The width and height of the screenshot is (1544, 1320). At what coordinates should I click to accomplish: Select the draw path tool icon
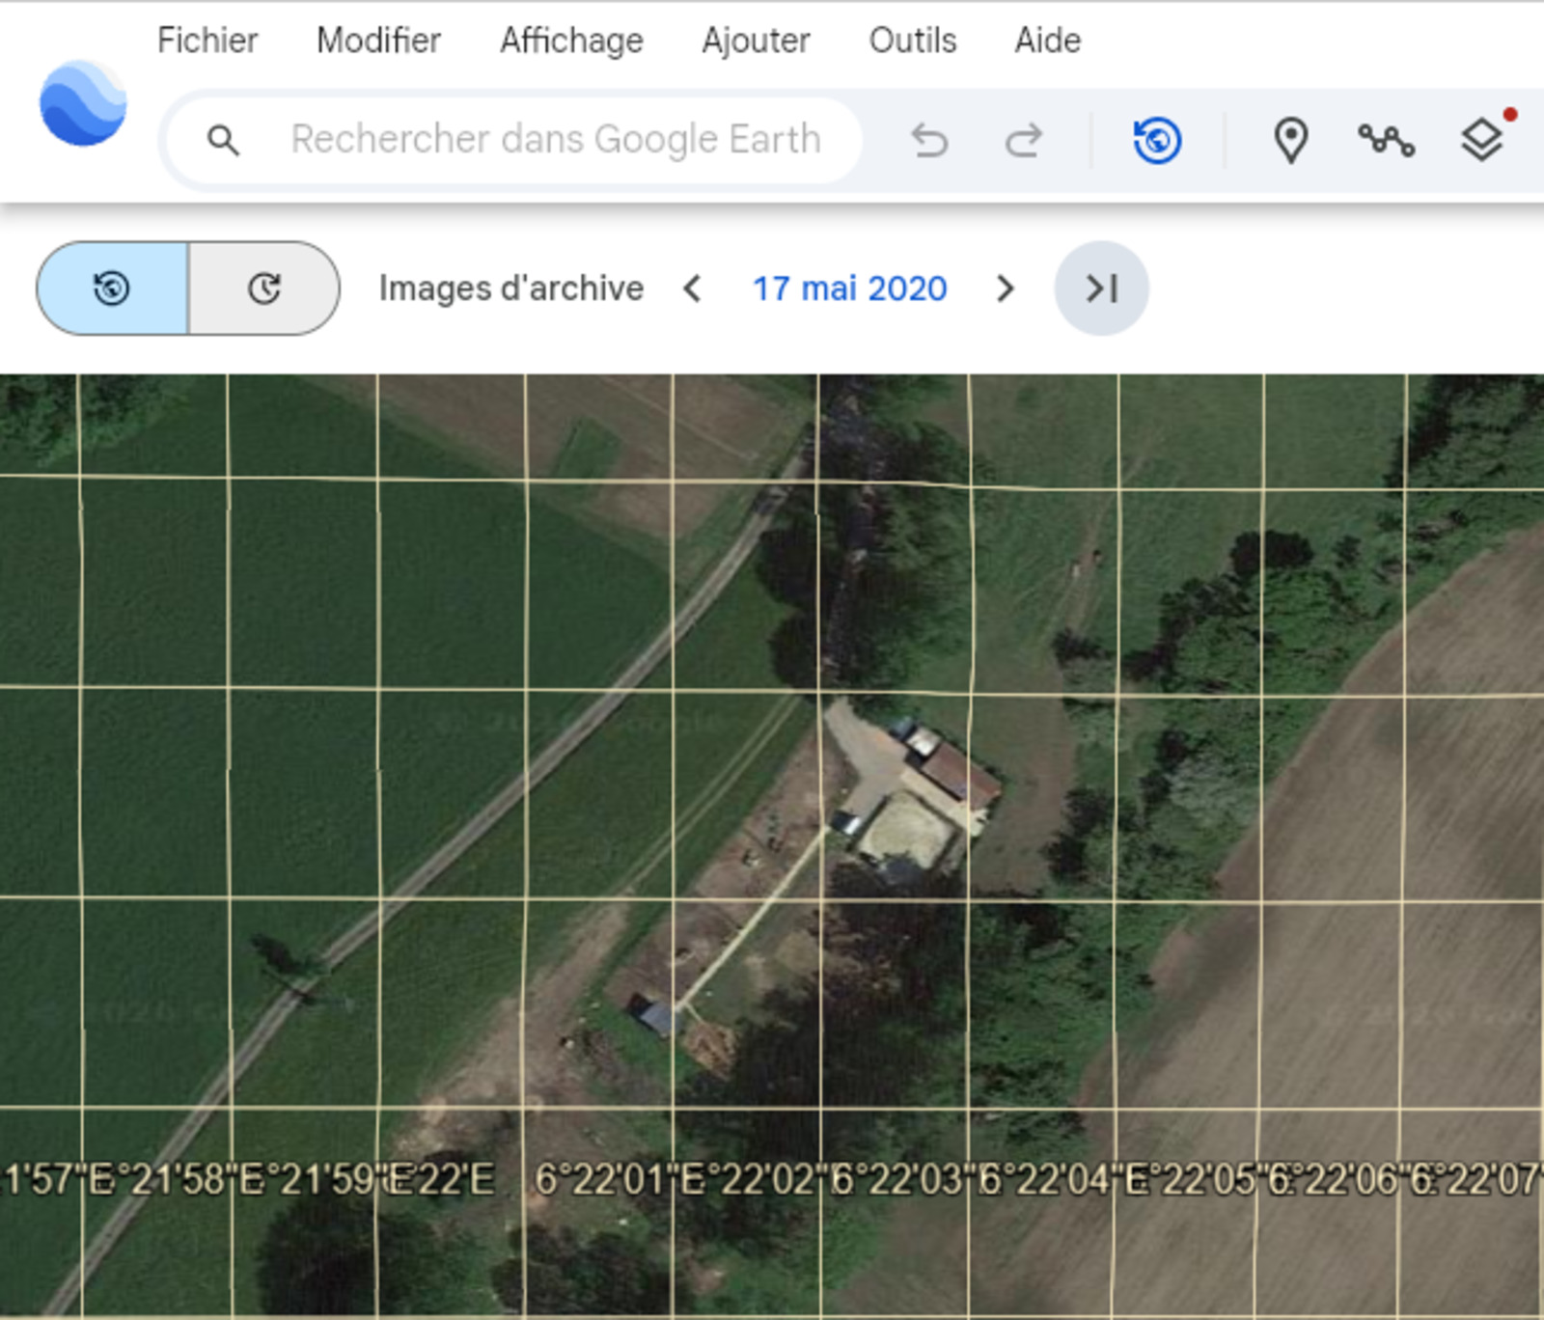pyautogui.click(x=1386, y=141)
